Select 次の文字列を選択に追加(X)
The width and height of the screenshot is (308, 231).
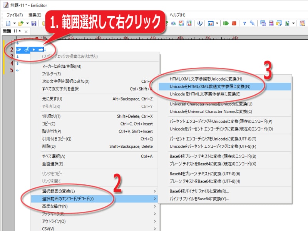95,81
